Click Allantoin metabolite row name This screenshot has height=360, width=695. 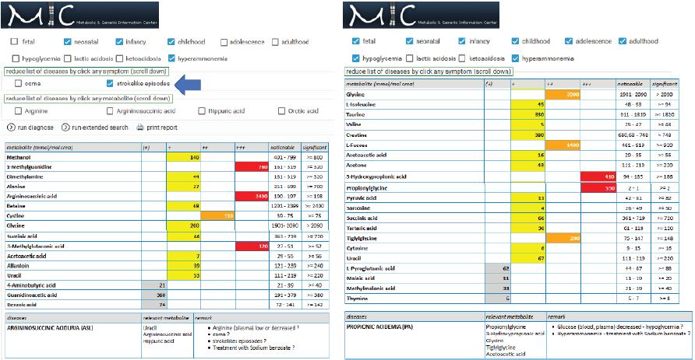18,266
